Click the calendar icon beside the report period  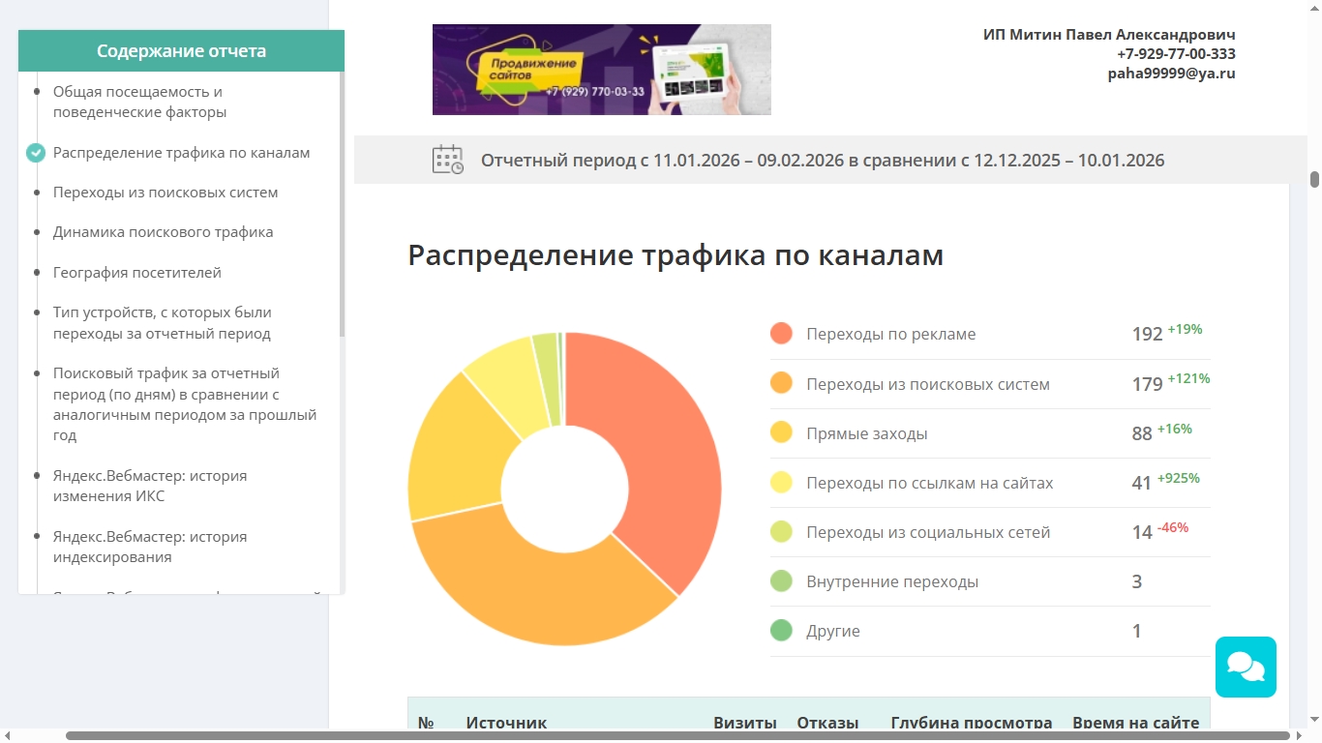pos(447,160)
